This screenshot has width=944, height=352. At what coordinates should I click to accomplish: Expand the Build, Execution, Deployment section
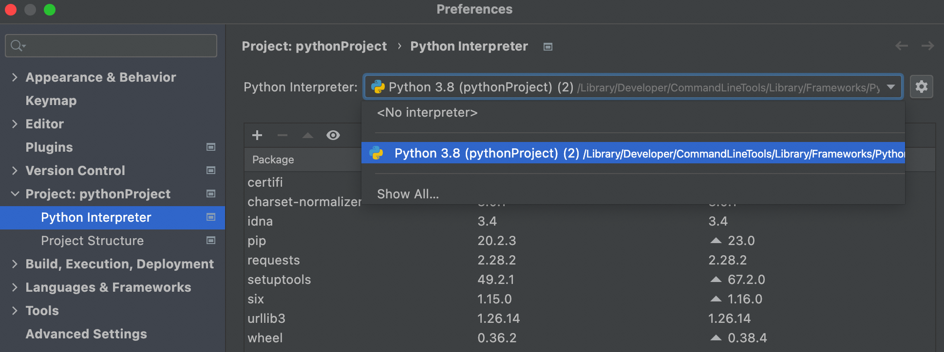(x=15, y=264)
